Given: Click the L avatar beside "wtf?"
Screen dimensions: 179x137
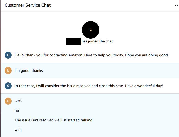Looking at the screenshot, I should coord(8,101).
